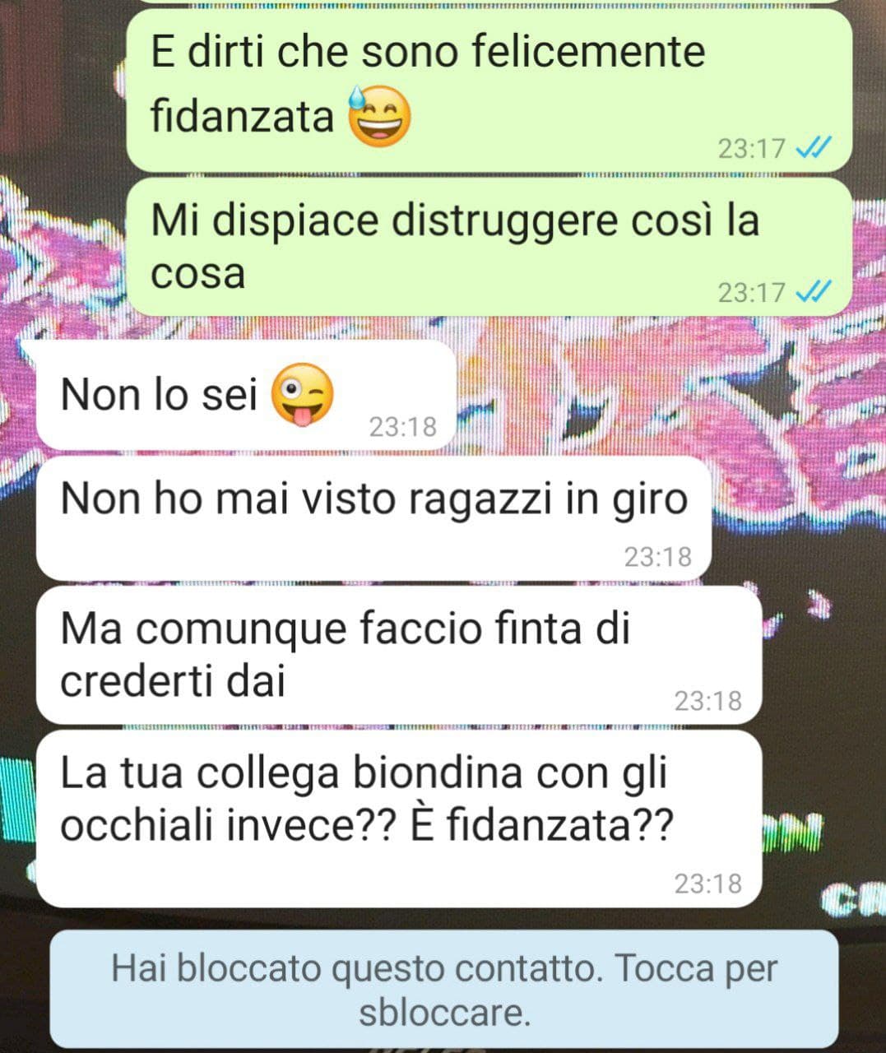Tap the 23:18 timestamp on 'ragazzi in giro' message
This screenshot has width=886, height=1053.
[657, 557]
